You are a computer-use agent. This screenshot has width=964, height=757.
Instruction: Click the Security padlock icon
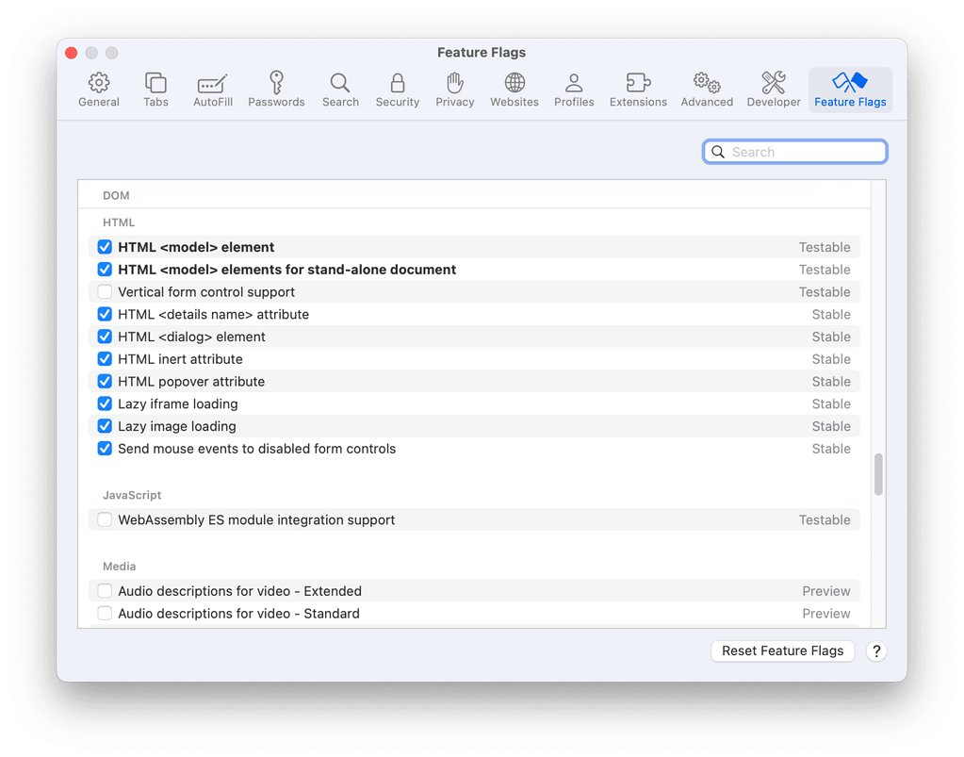point(397,91)
